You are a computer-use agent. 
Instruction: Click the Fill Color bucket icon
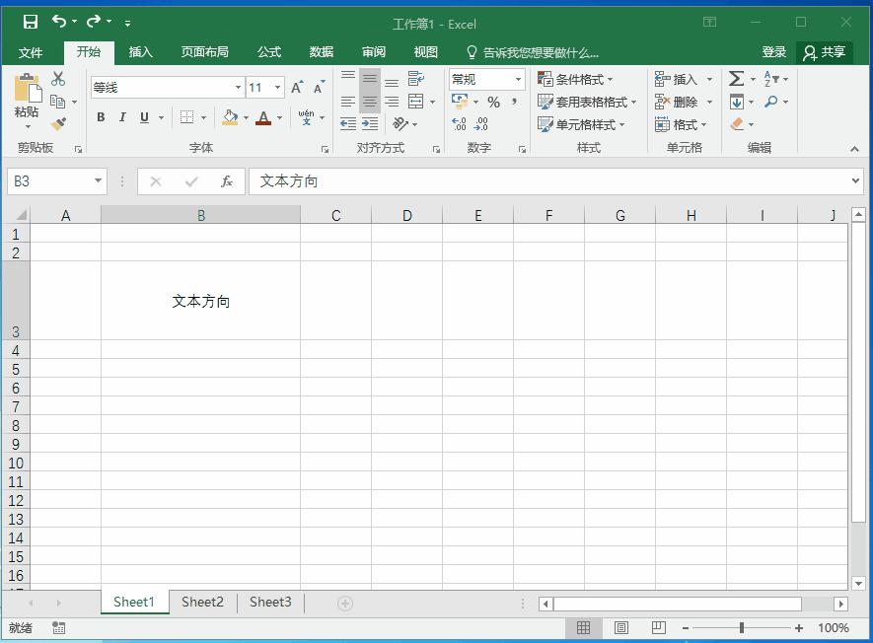pyautogui.click(x=230, y=115)
